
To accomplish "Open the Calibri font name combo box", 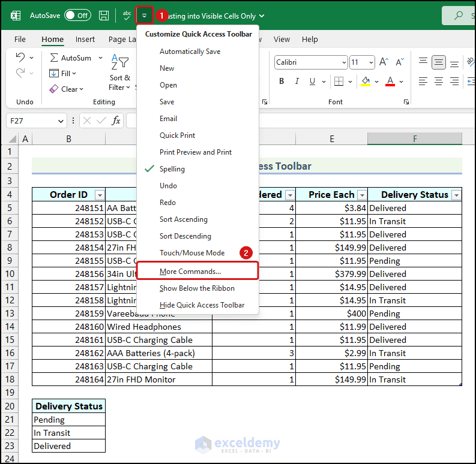I will [311, 62].
